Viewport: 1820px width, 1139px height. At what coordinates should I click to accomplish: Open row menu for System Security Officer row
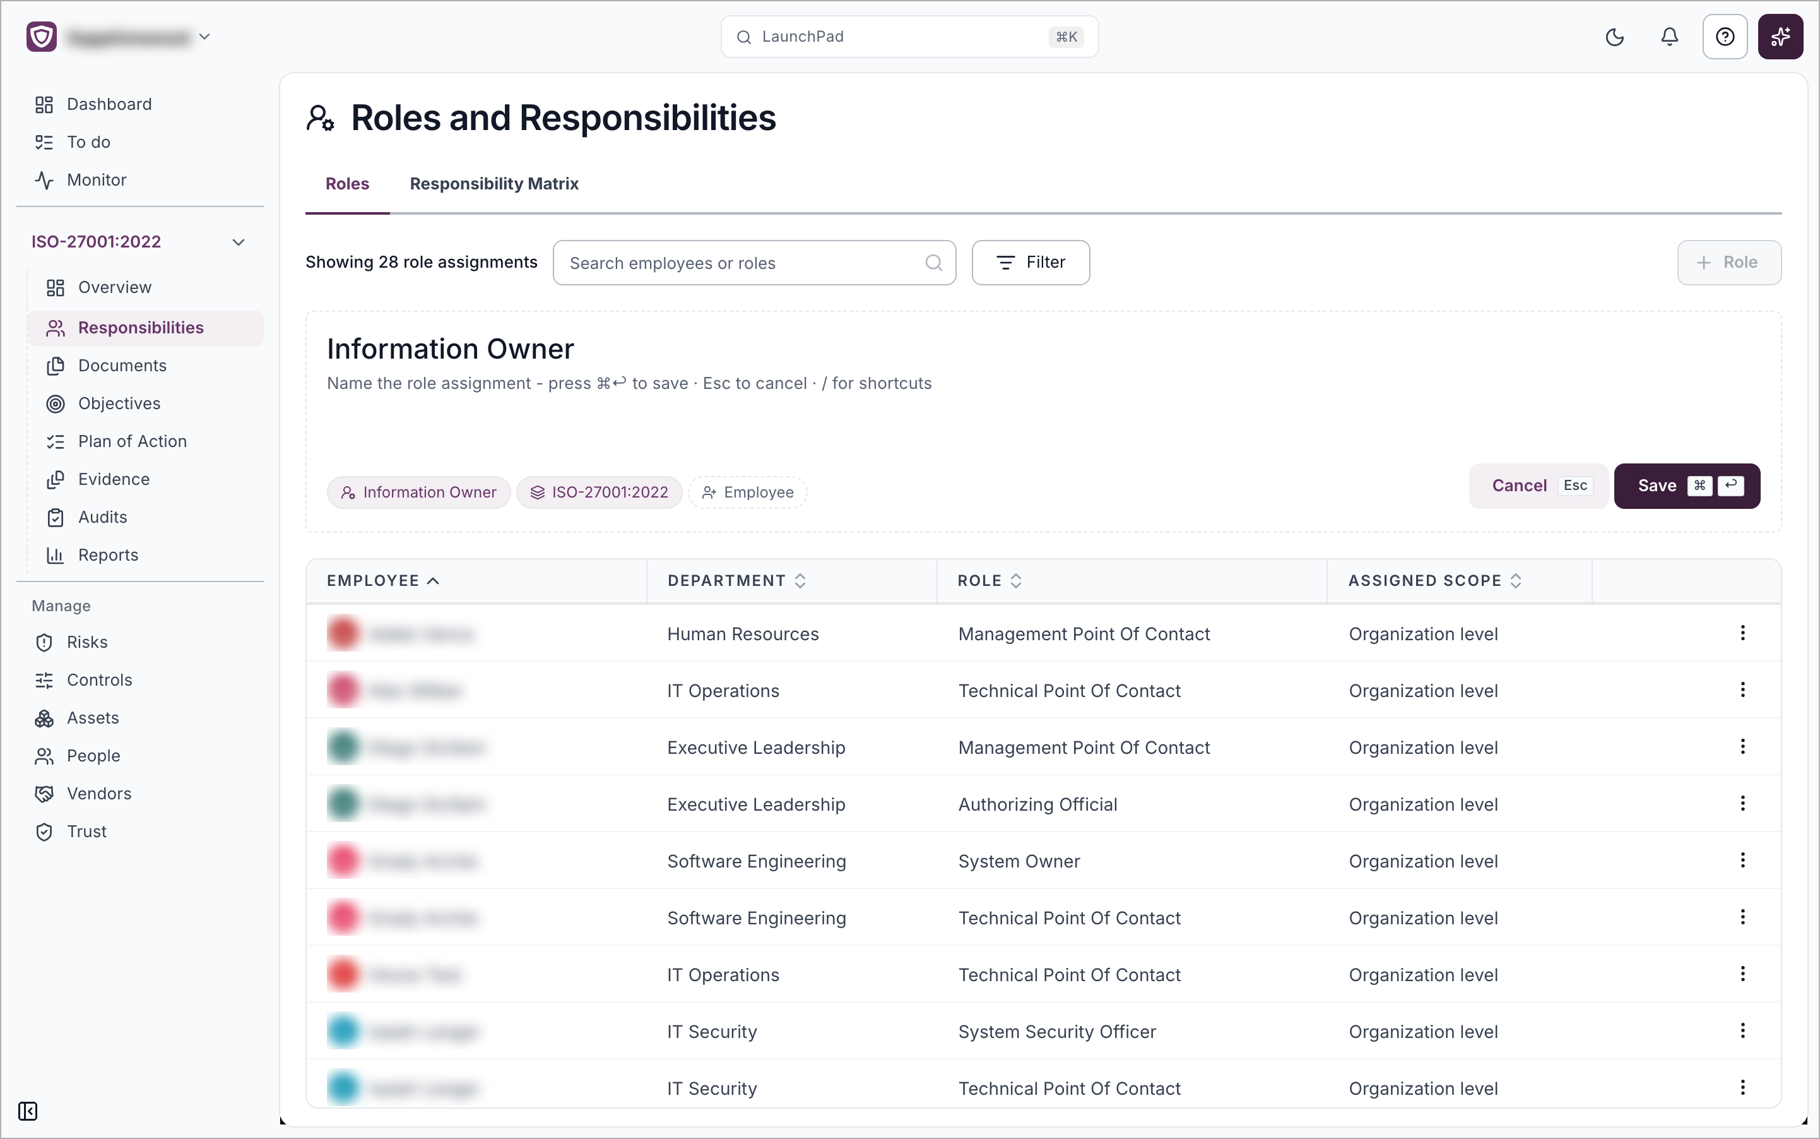coord(1742,1030)
